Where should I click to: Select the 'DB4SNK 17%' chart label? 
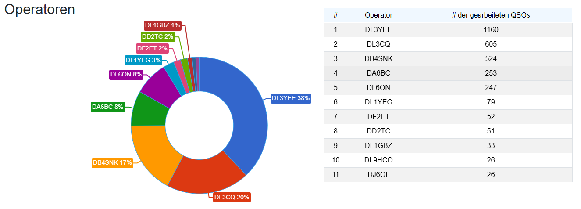click(112, 163)
